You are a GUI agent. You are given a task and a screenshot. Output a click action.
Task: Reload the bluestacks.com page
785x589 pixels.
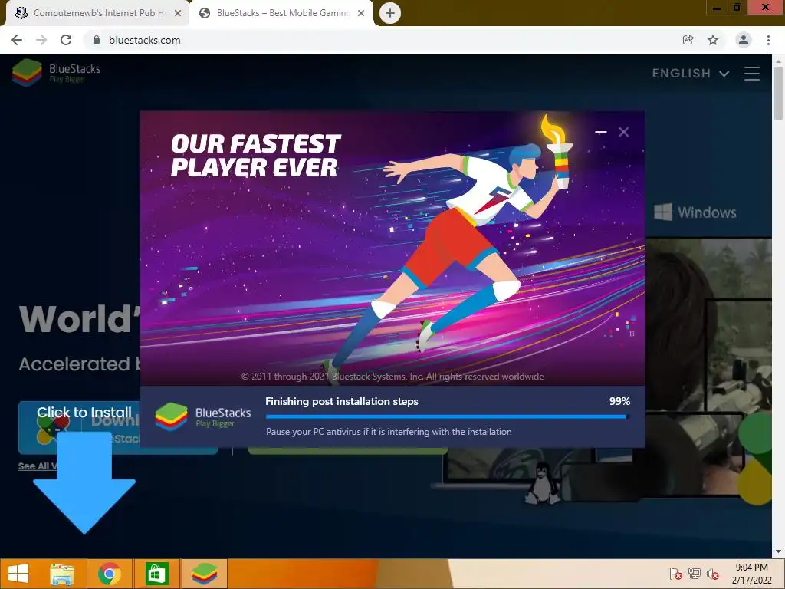66,40
